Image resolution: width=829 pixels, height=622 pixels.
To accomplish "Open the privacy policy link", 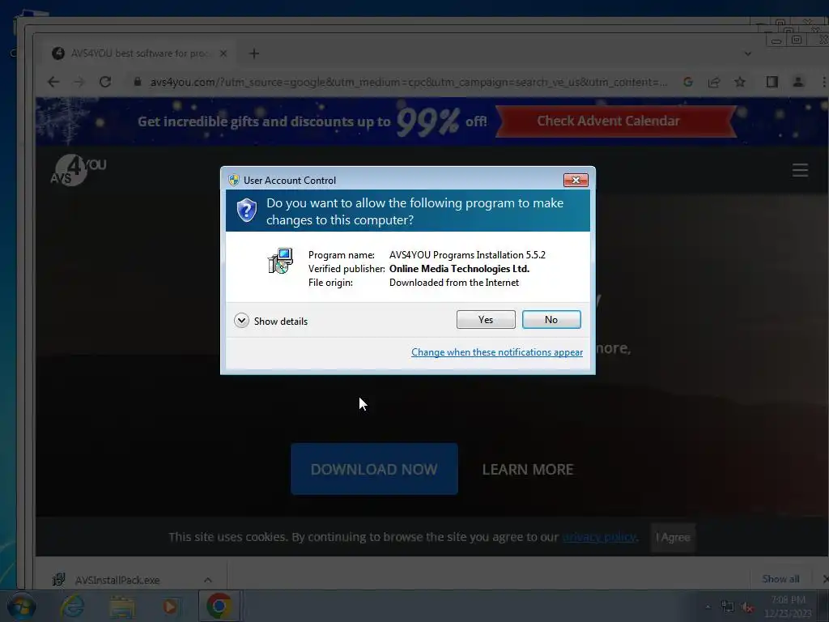I will pyautogui.click(x=599, y=538).
